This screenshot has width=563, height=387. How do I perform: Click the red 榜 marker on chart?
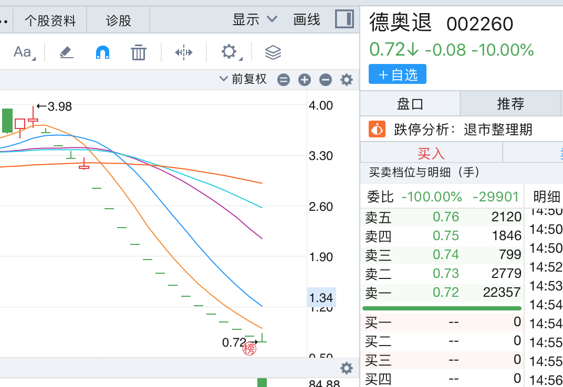click(249, 349)
